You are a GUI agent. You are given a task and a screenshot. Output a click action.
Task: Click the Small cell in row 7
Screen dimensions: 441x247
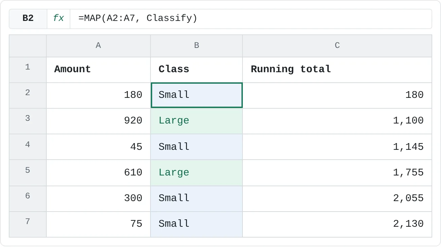[196, 224]
